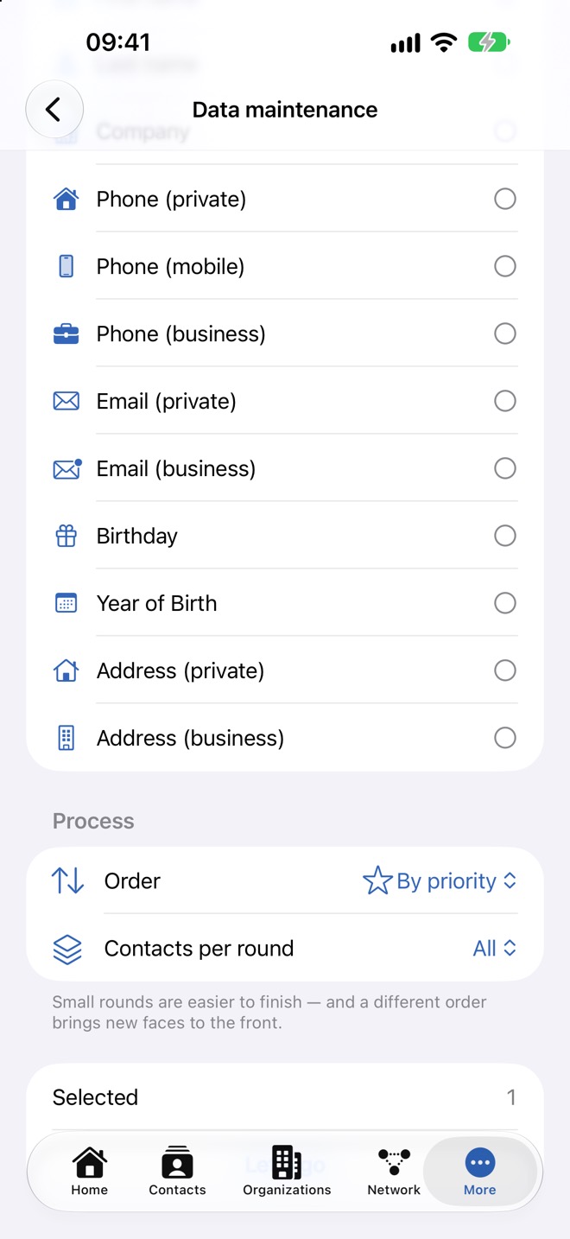This screenshot has width=570, height=1239.
Task: Tap the Year of Birth row label
Action: click(x=156, y=603)
